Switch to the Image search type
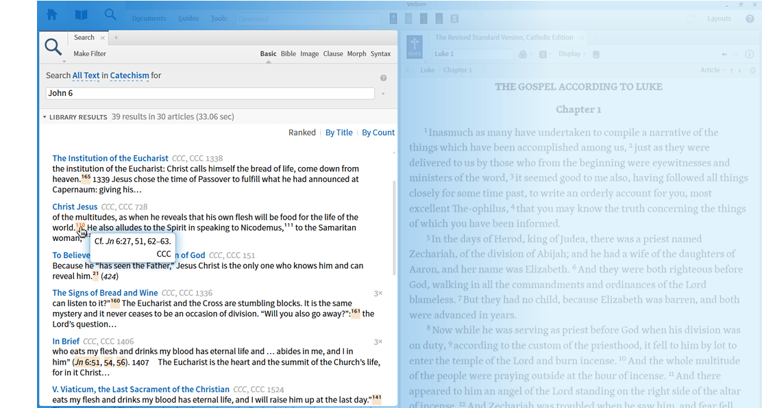 tap(310, 54)
